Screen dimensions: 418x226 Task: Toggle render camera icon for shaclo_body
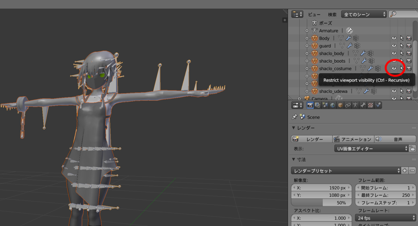(409, 53)
